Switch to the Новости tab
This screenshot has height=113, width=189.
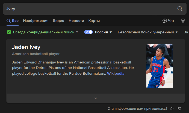tap(76, 21)
